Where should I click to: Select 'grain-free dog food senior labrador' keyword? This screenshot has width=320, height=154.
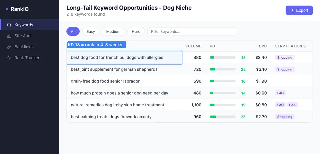click(x=105, y=81)
